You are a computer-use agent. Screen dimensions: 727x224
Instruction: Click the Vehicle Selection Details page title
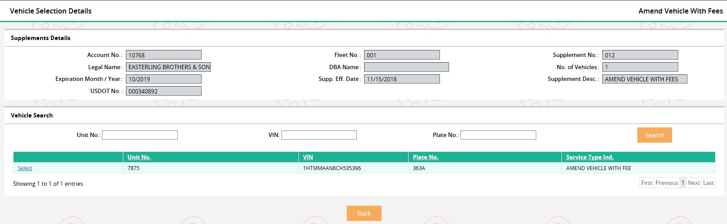51,11
